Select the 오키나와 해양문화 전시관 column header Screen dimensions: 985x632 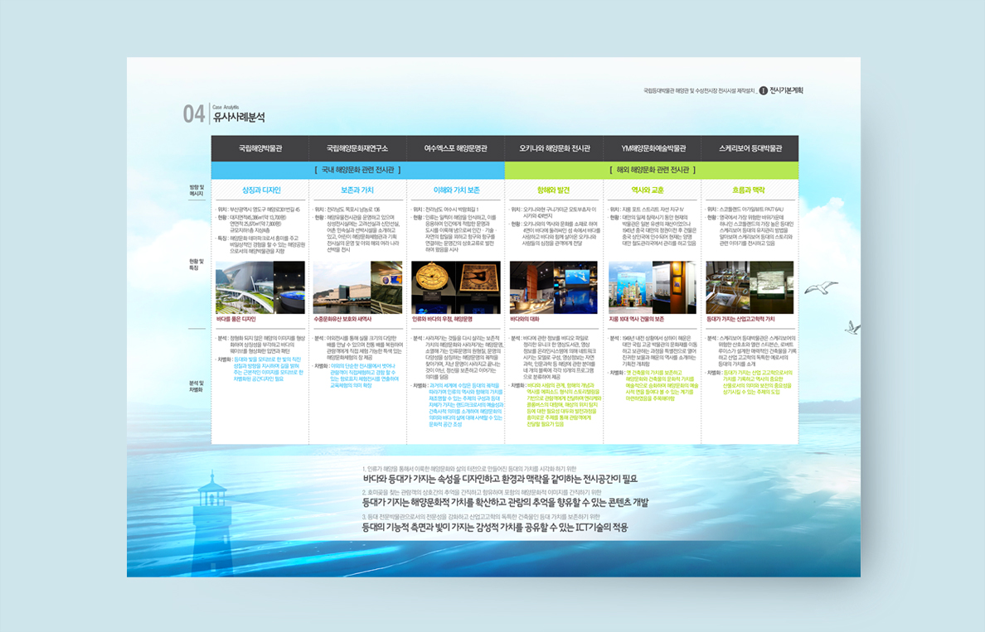click(554, 149)
